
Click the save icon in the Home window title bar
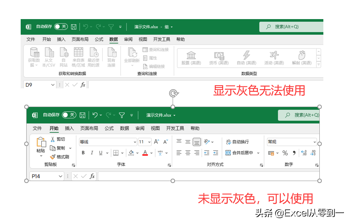(82, 115)
